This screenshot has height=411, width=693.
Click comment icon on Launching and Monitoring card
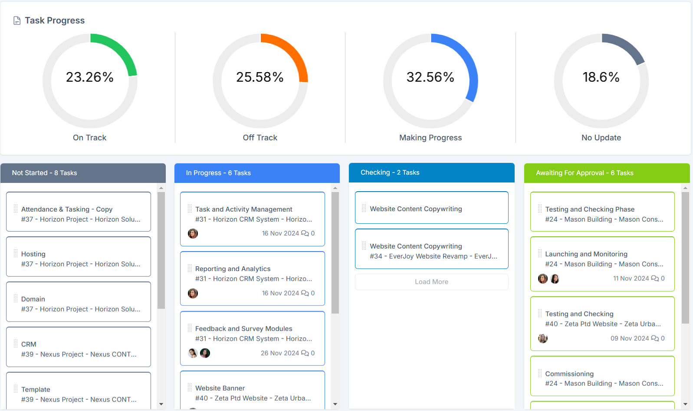tap(655, 278)
